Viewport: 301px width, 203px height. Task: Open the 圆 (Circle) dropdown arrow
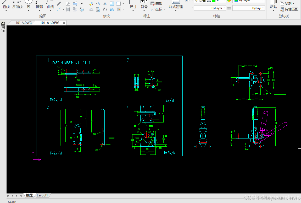[29, 11]
